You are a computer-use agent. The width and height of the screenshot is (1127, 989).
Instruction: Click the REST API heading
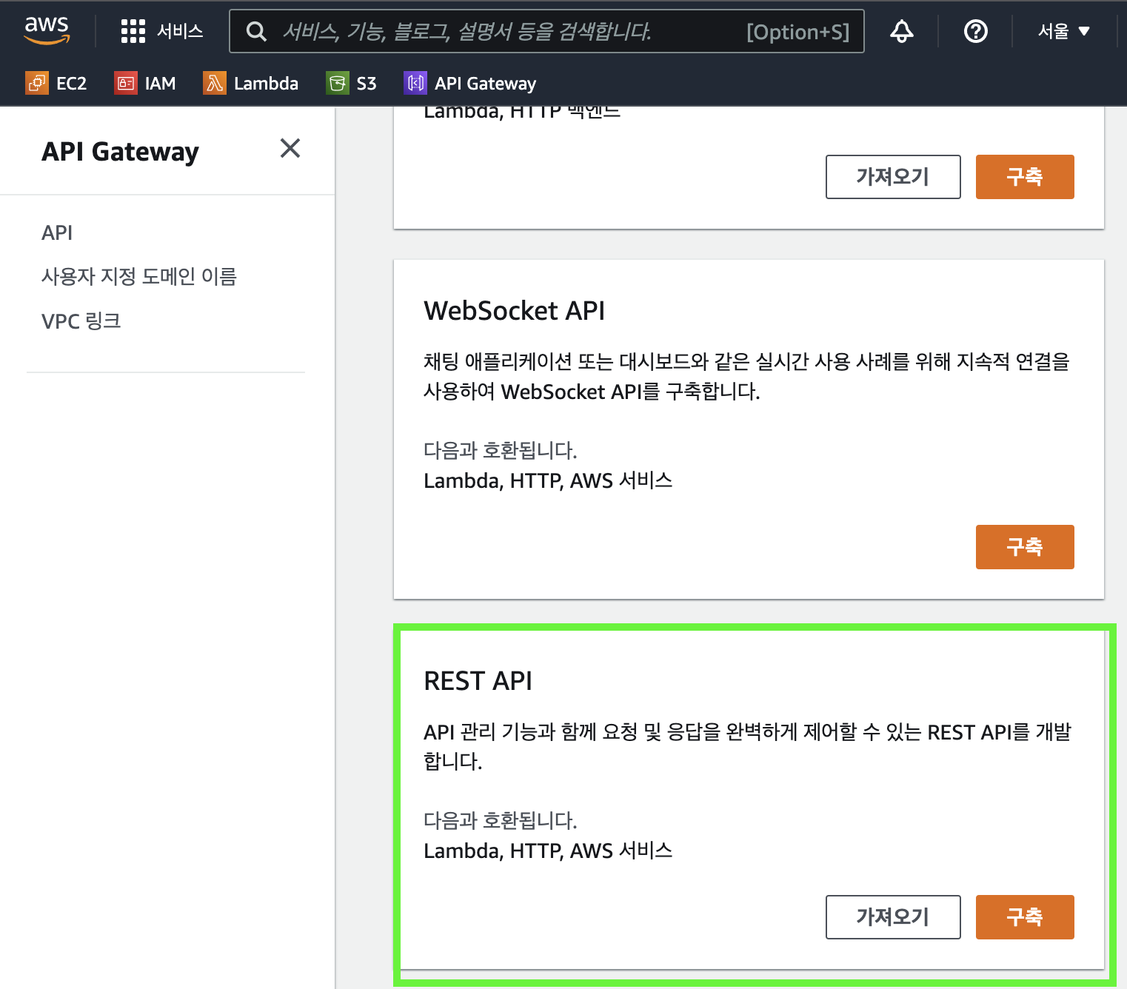(478, 681)
